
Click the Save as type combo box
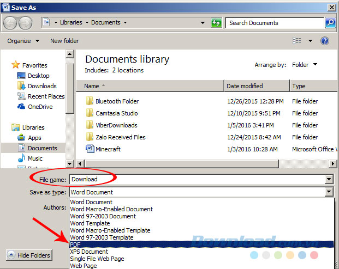click(201, 192)
